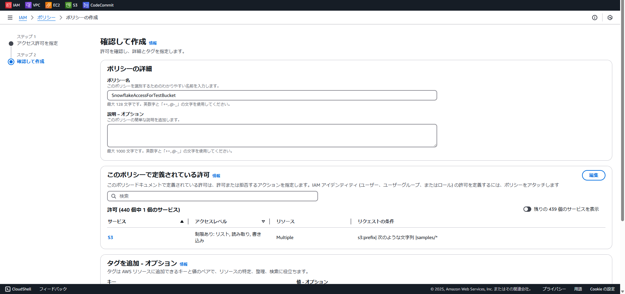This screenshot has width=625, height=294.
Task: Sort the アクセスレベル column descending
Action: [x=263, y=221]
